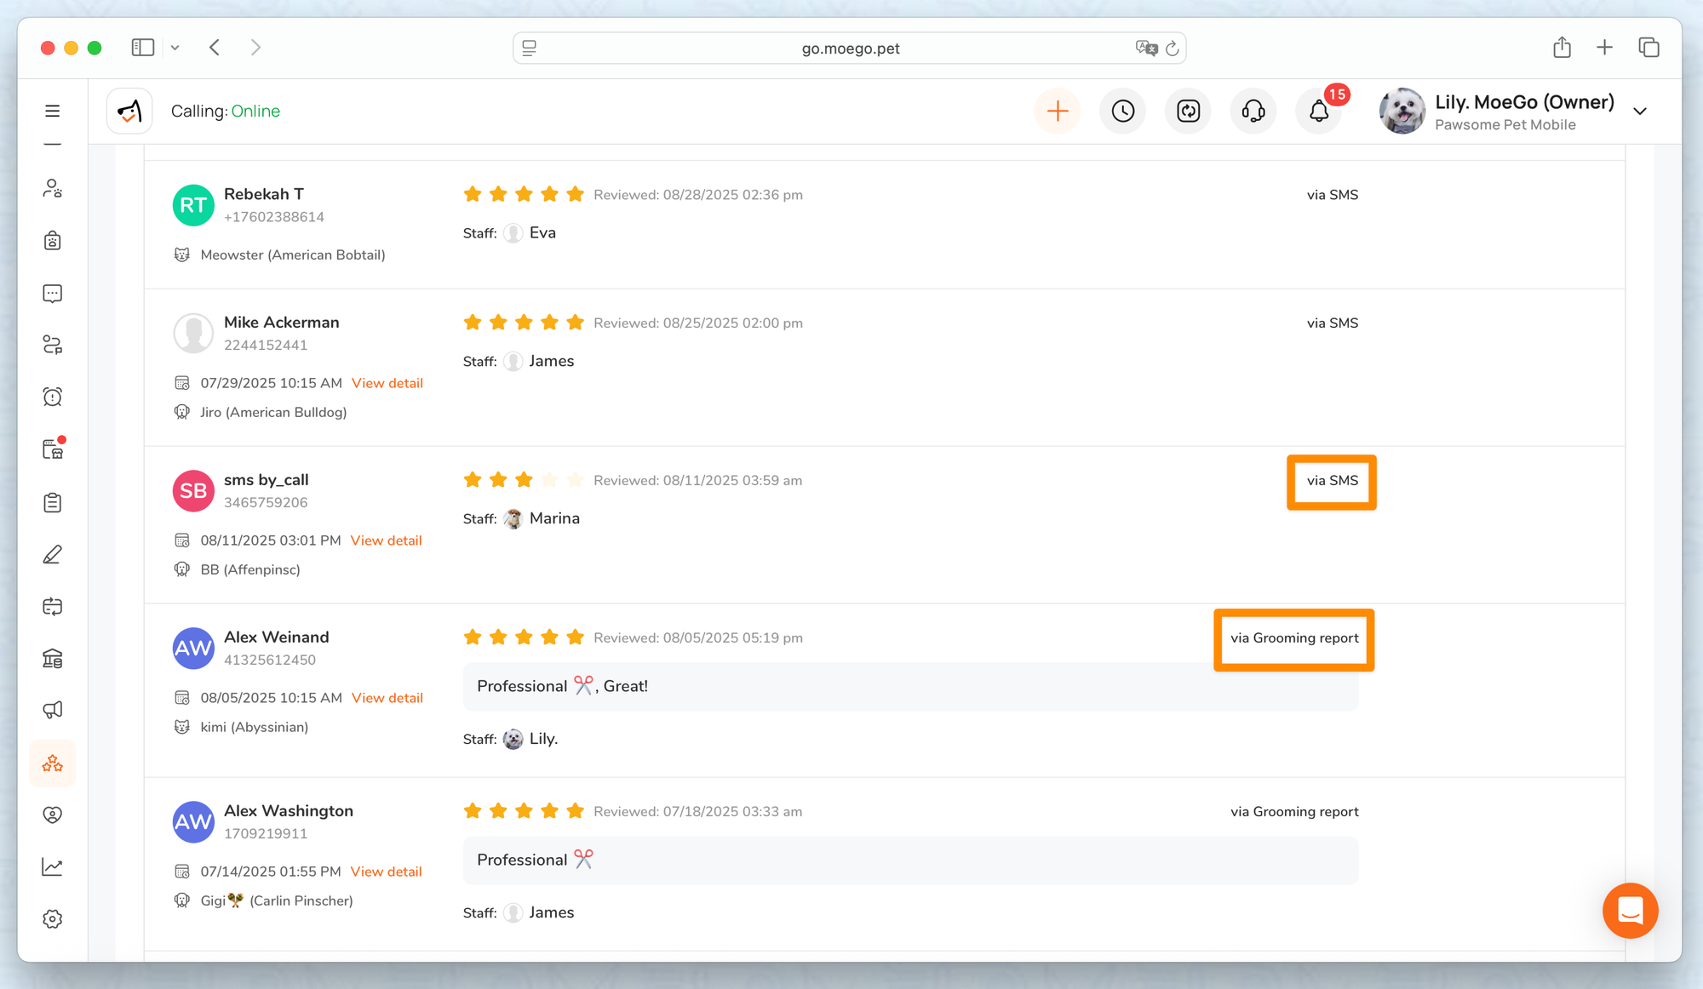Reload the page in Safari
1703x989 pixels.
(x=1173, y=49)
